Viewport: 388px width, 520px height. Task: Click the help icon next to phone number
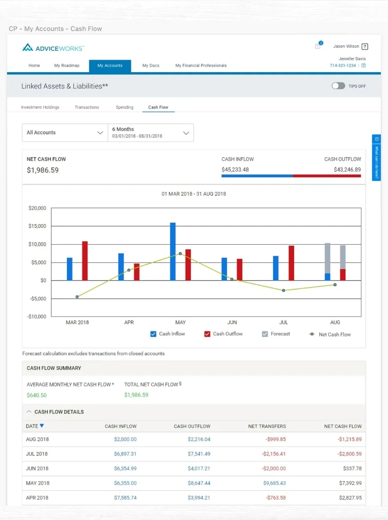363,65
